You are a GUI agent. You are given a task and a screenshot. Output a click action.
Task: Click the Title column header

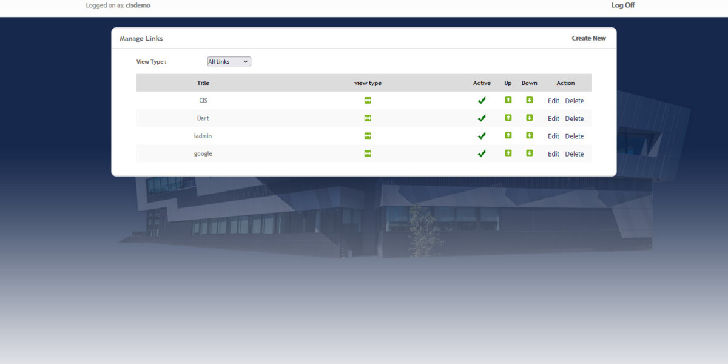(x=203, y=83)
